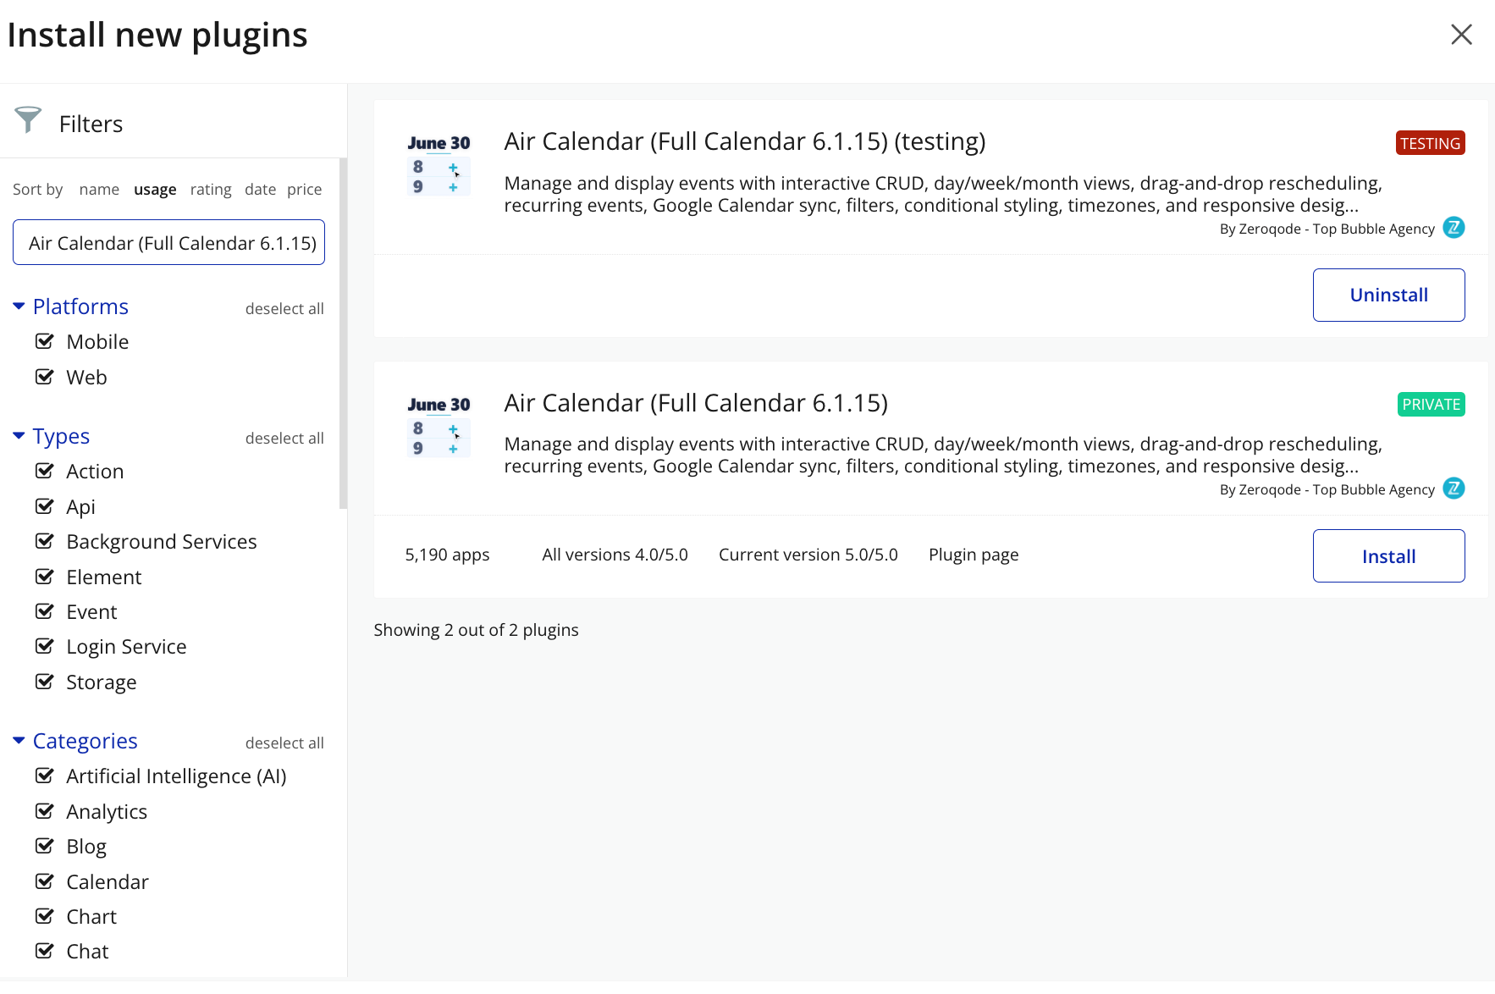Click Zeroqode badge icon on private plugin
The width and height of the screenshot is (1495, 994).
point(1454,489)
